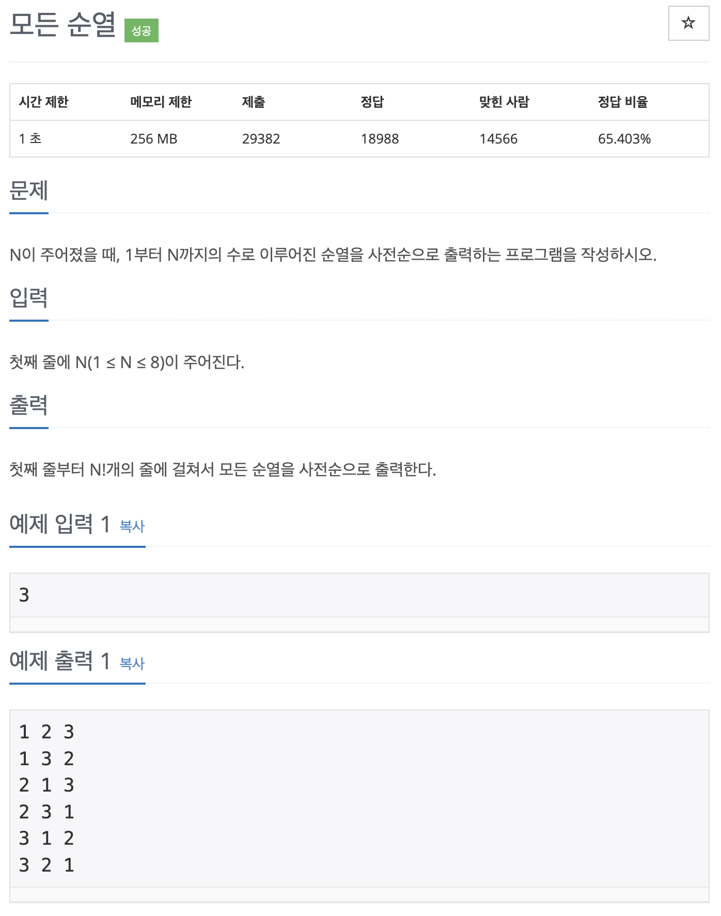The image size is (721, 916).
Task: Click the 65.403% value cell
Action: pos(624,139)
